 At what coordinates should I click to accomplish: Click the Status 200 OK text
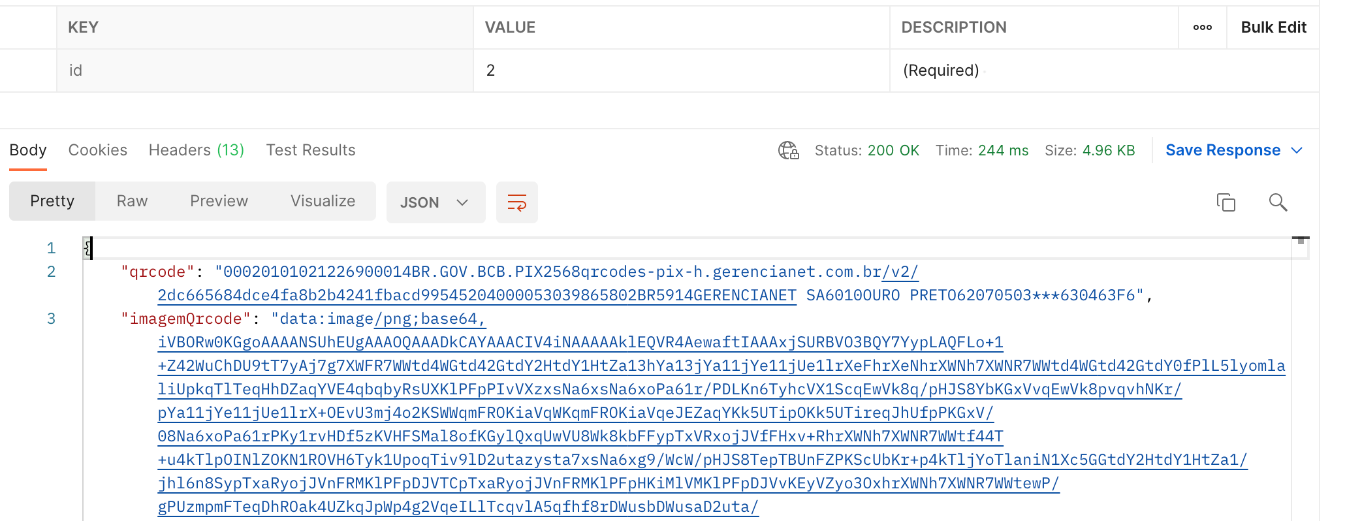coord(867,150)
